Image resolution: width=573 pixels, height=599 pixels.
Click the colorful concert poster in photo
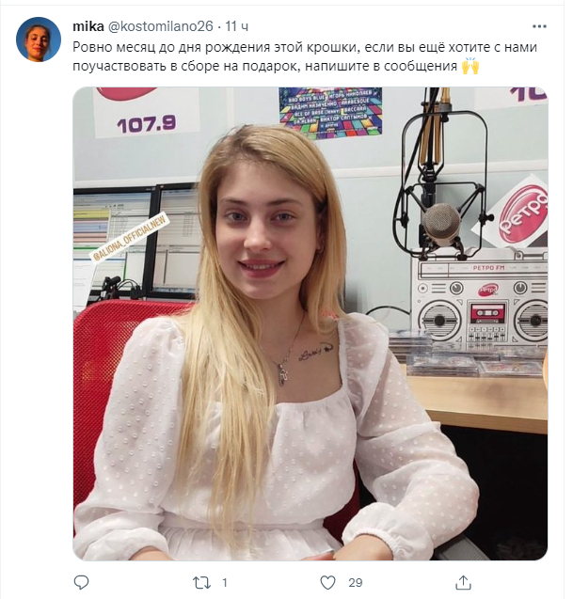(x=330, y=112)
